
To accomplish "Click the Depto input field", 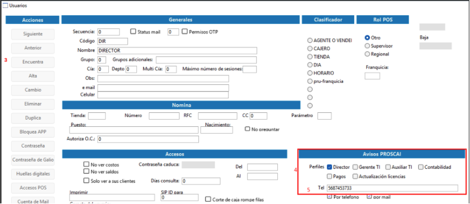I will point(131,69).
